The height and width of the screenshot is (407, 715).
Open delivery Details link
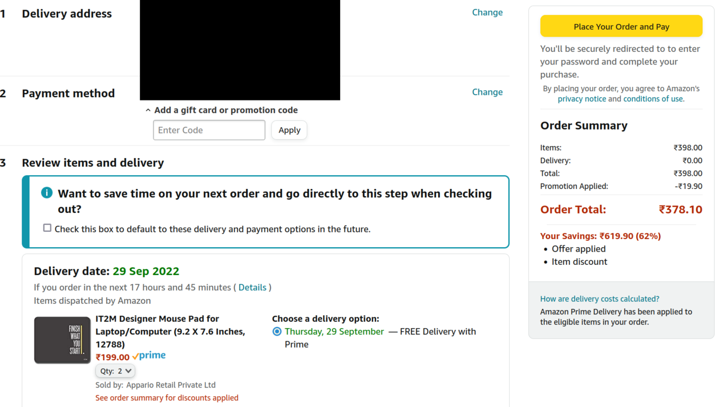(x=252, y=287)
